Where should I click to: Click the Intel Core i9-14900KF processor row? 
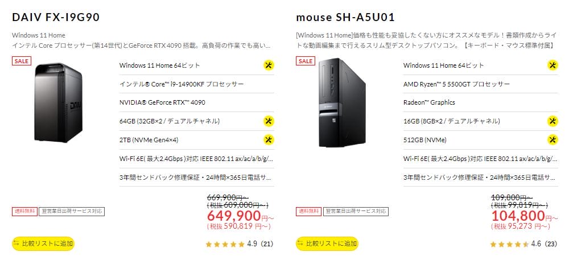(182, 84)
